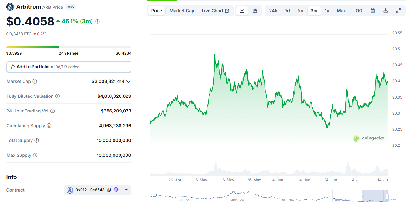This screenshot has height=202, width=413.
Task: Switch to the Market Cap tab
Action: (182, 10)
